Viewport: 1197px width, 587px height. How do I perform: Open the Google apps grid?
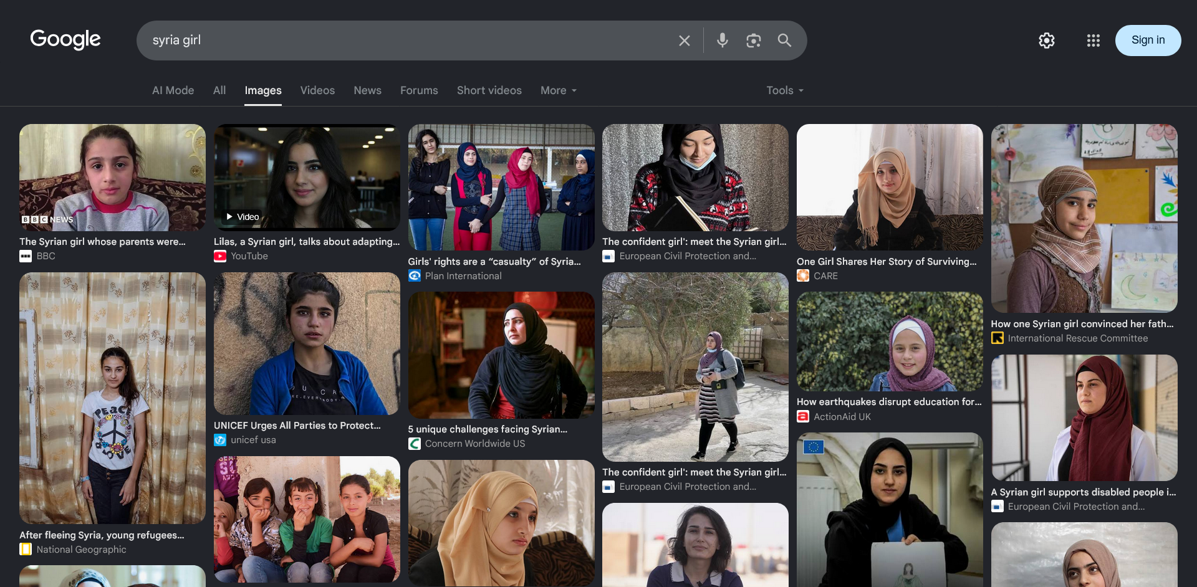(1094, 41)
